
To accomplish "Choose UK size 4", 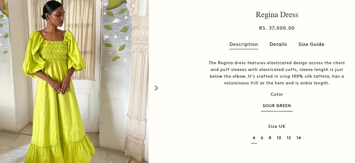I will 254,138.
